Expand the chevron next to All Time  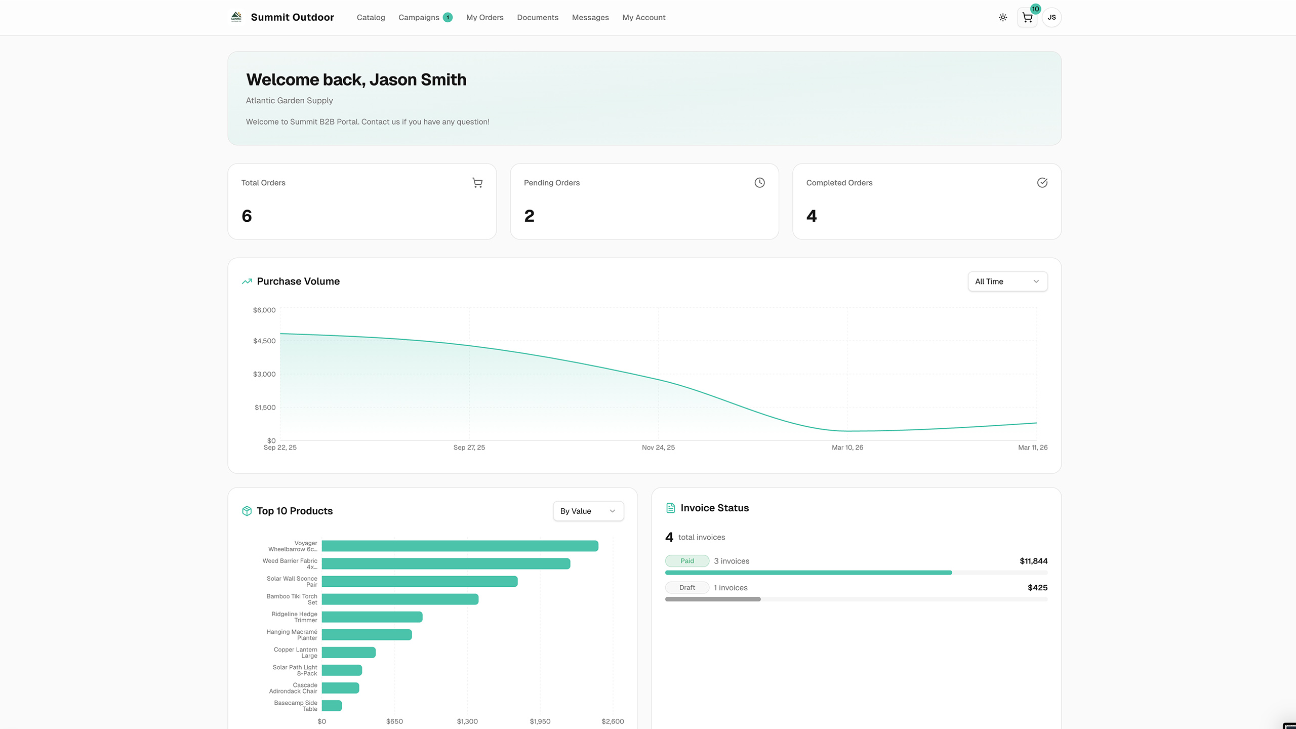click(x=1036, y=281)
